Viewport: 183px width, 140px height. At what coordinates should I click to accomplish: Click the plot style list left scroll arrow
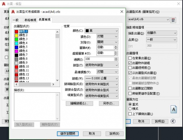point(17,84)
